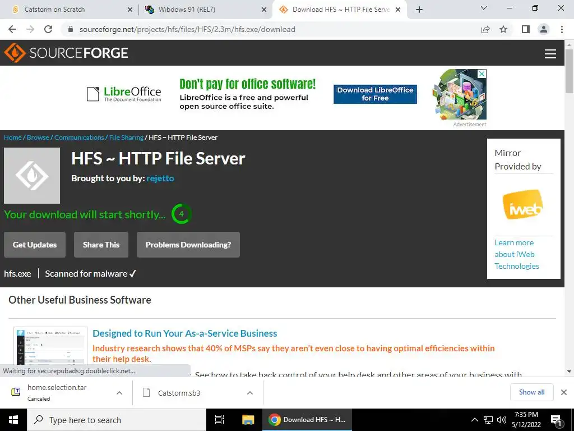Click the home.selection.tar download item
The width and height of the screenshot is (574, 431).
tap(57, 392)
